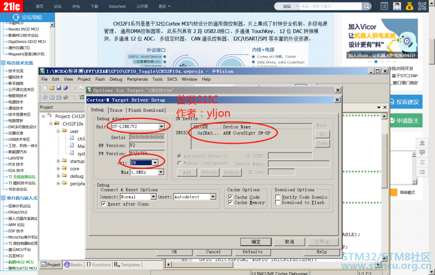The image size is (435, 275).
Task: Open the SW port dropdown
Action: point(155,163)
